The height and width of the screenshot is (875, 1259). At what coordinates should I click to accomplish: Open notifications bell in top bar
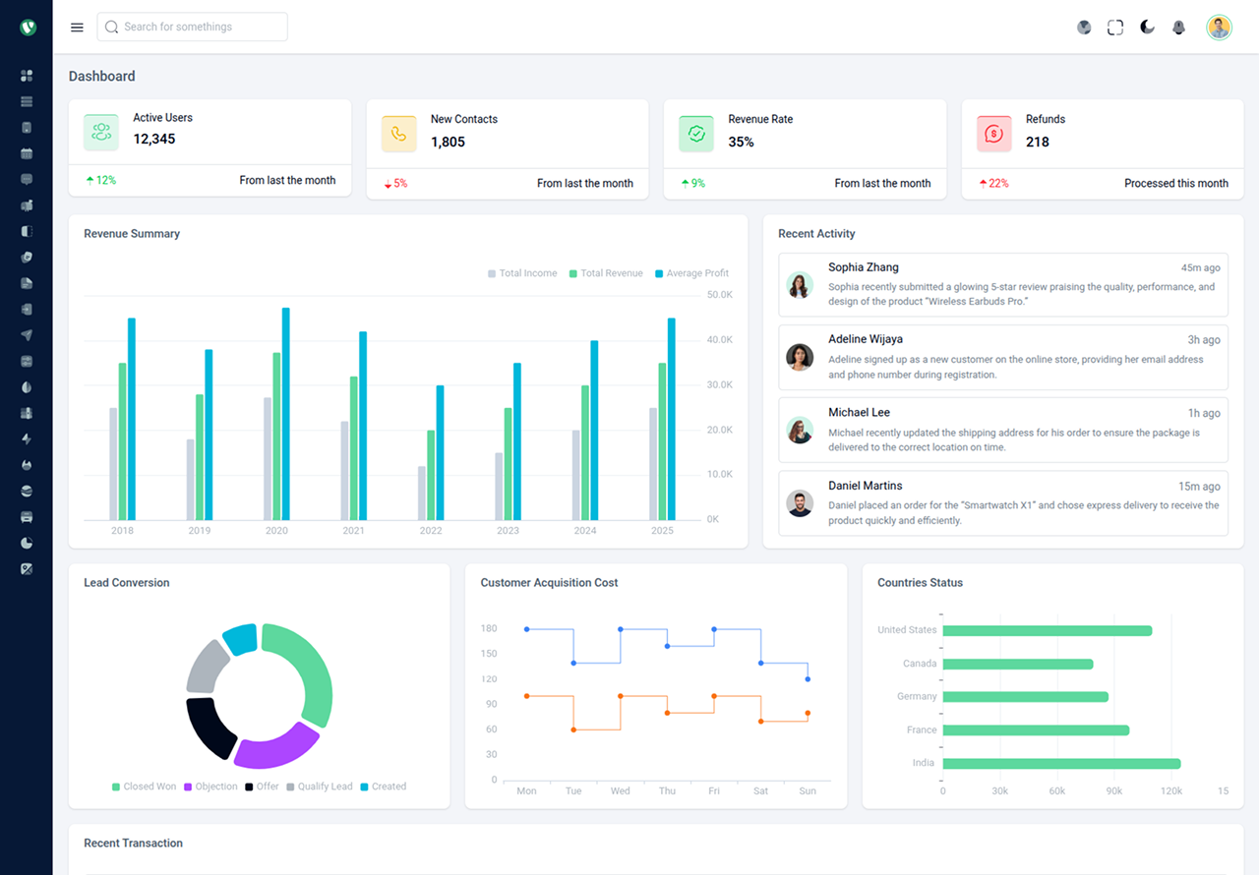[1178, 28]
